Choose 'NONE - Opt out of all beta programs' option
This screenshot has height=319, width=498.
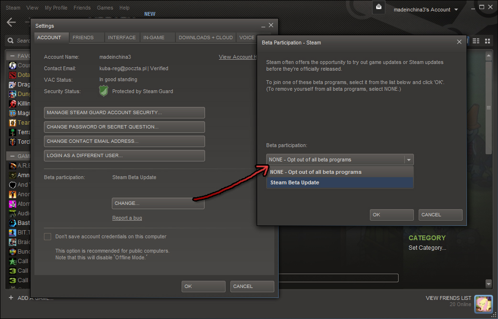pyautogui.click(x=340, y=172)
